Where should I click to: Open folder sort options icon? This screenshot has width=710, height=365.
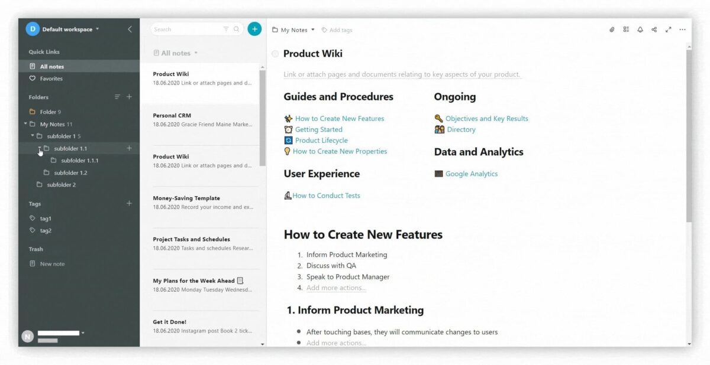(117, 97)
